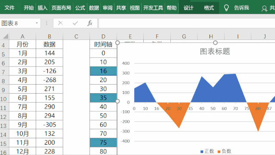Screen dimensions: 275x155
Task: Select column H header
Action: tap(211, 36)
